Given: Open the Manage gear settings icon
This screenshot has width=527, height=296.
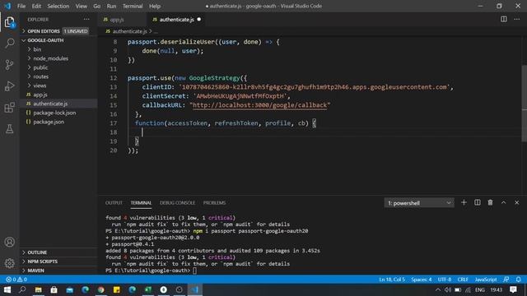Looking at the screenshot, I should click(x=9, y=263).
